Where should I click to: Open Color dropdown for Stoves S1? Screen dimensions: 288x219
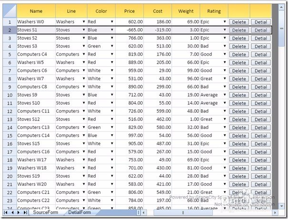coord(112,30)
